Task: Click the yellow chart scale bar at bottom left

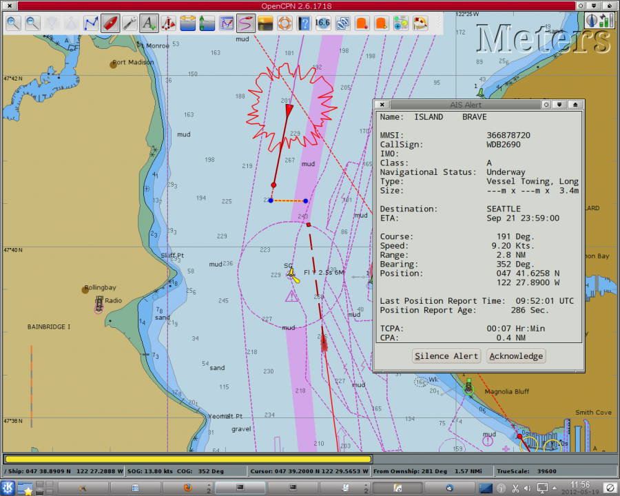Action: [186, 459]
